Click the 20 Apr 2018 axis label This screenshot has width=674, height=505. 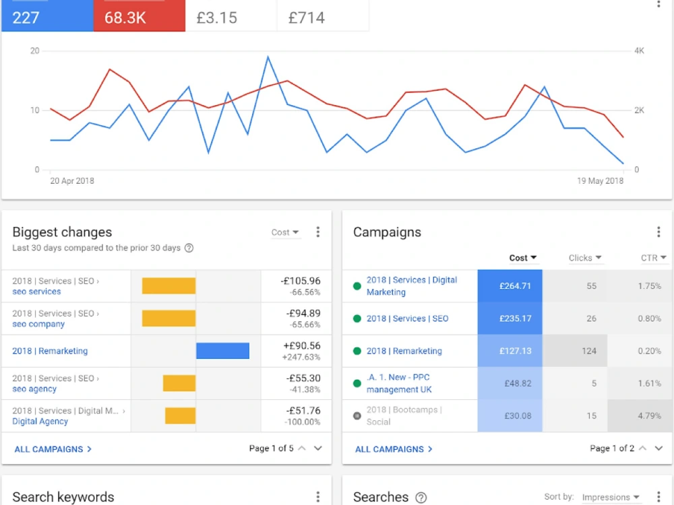[72, 180]
